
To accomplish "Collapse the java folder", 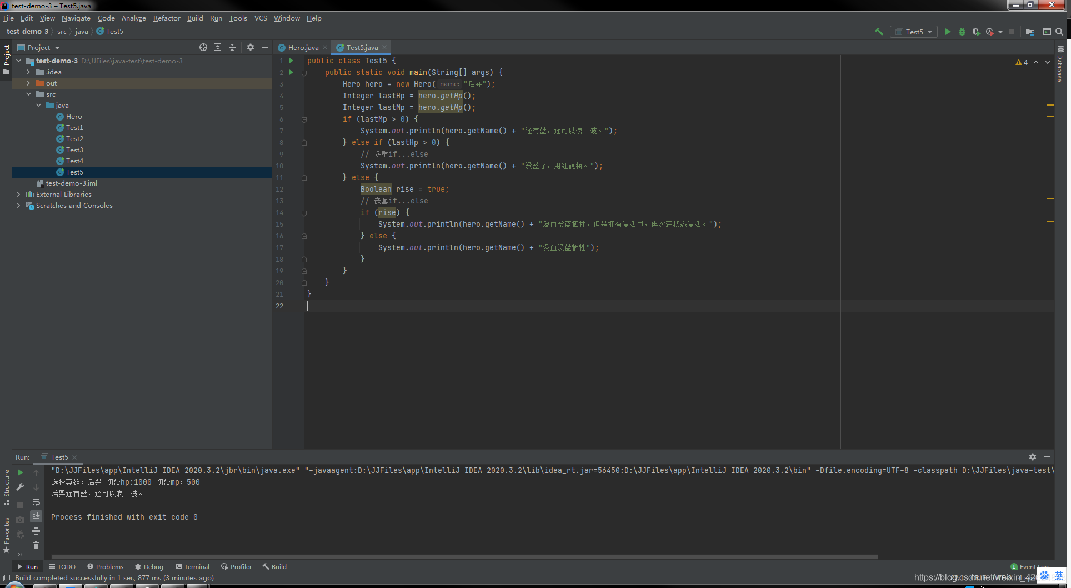I will [x=38, y=105].
